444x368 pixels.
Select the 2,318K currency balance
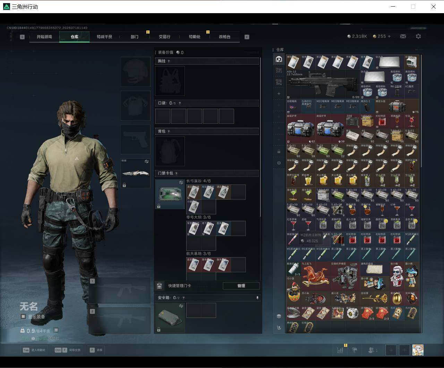click(357, 36)
